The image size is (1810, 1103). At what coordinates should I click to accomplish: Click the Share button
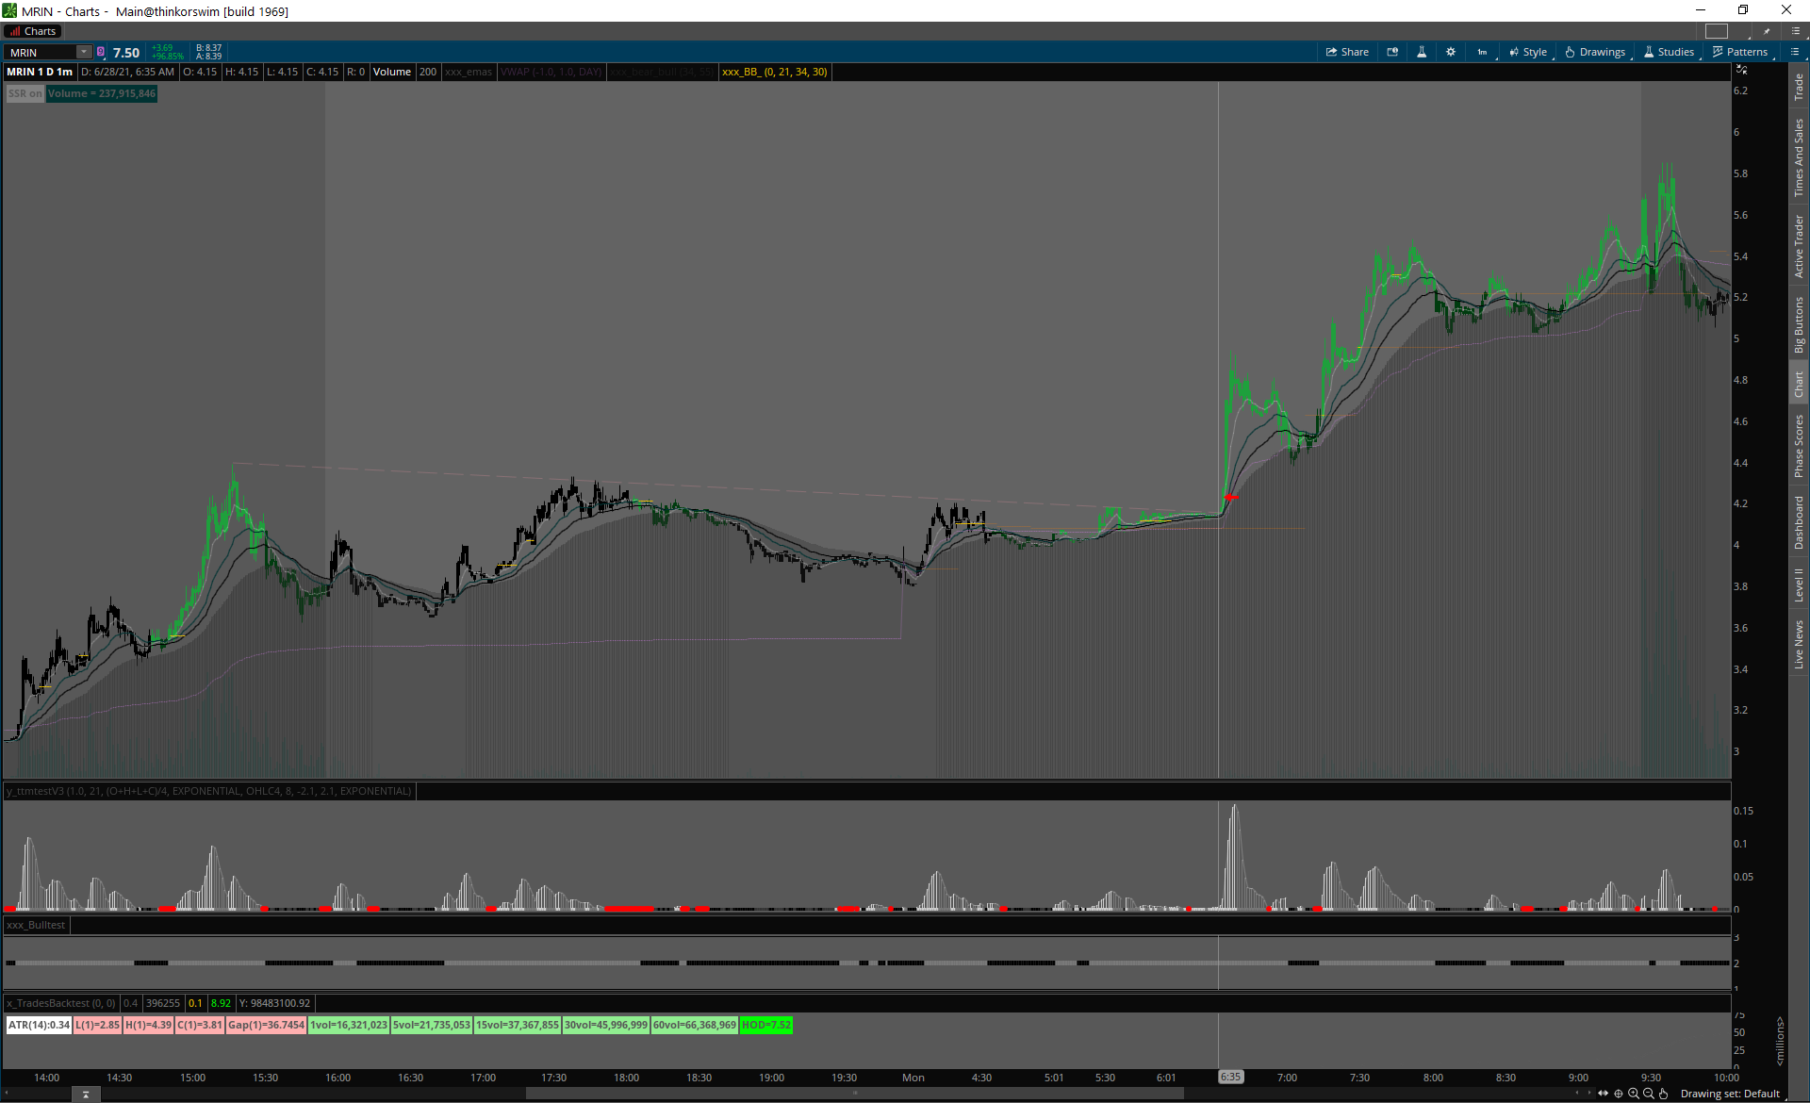(1347, 52)
